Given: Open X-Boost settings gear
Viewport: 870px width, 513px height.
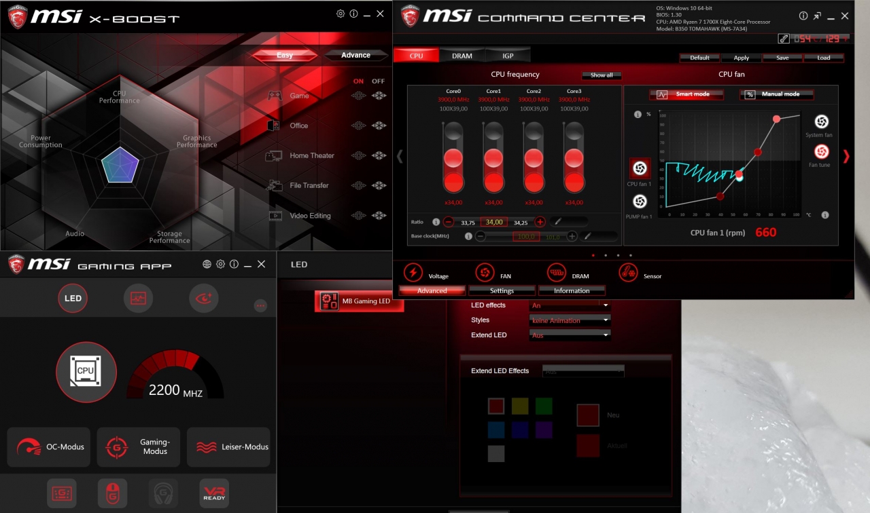Looking at the screenshot, I should 341,14.
